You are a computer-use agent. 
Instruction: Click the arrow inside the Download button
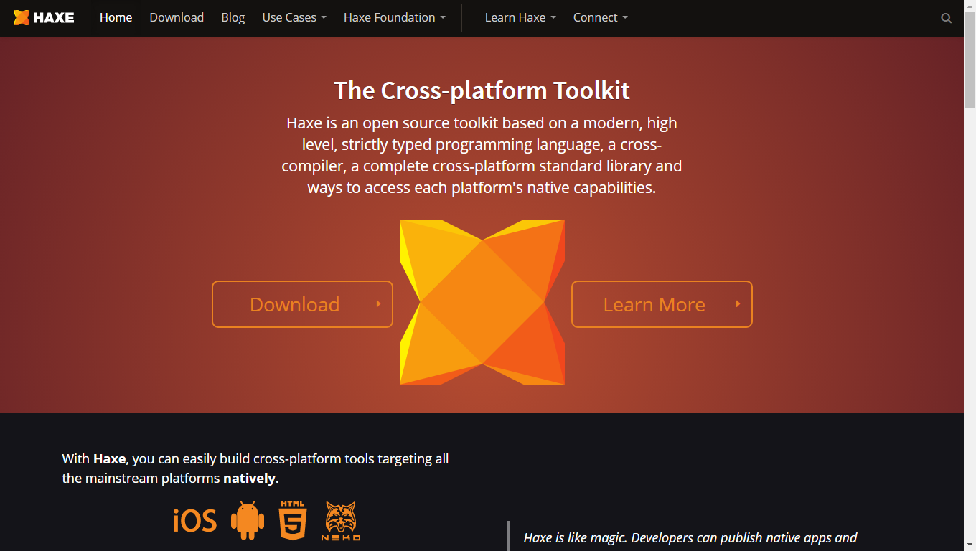[378, 304]
